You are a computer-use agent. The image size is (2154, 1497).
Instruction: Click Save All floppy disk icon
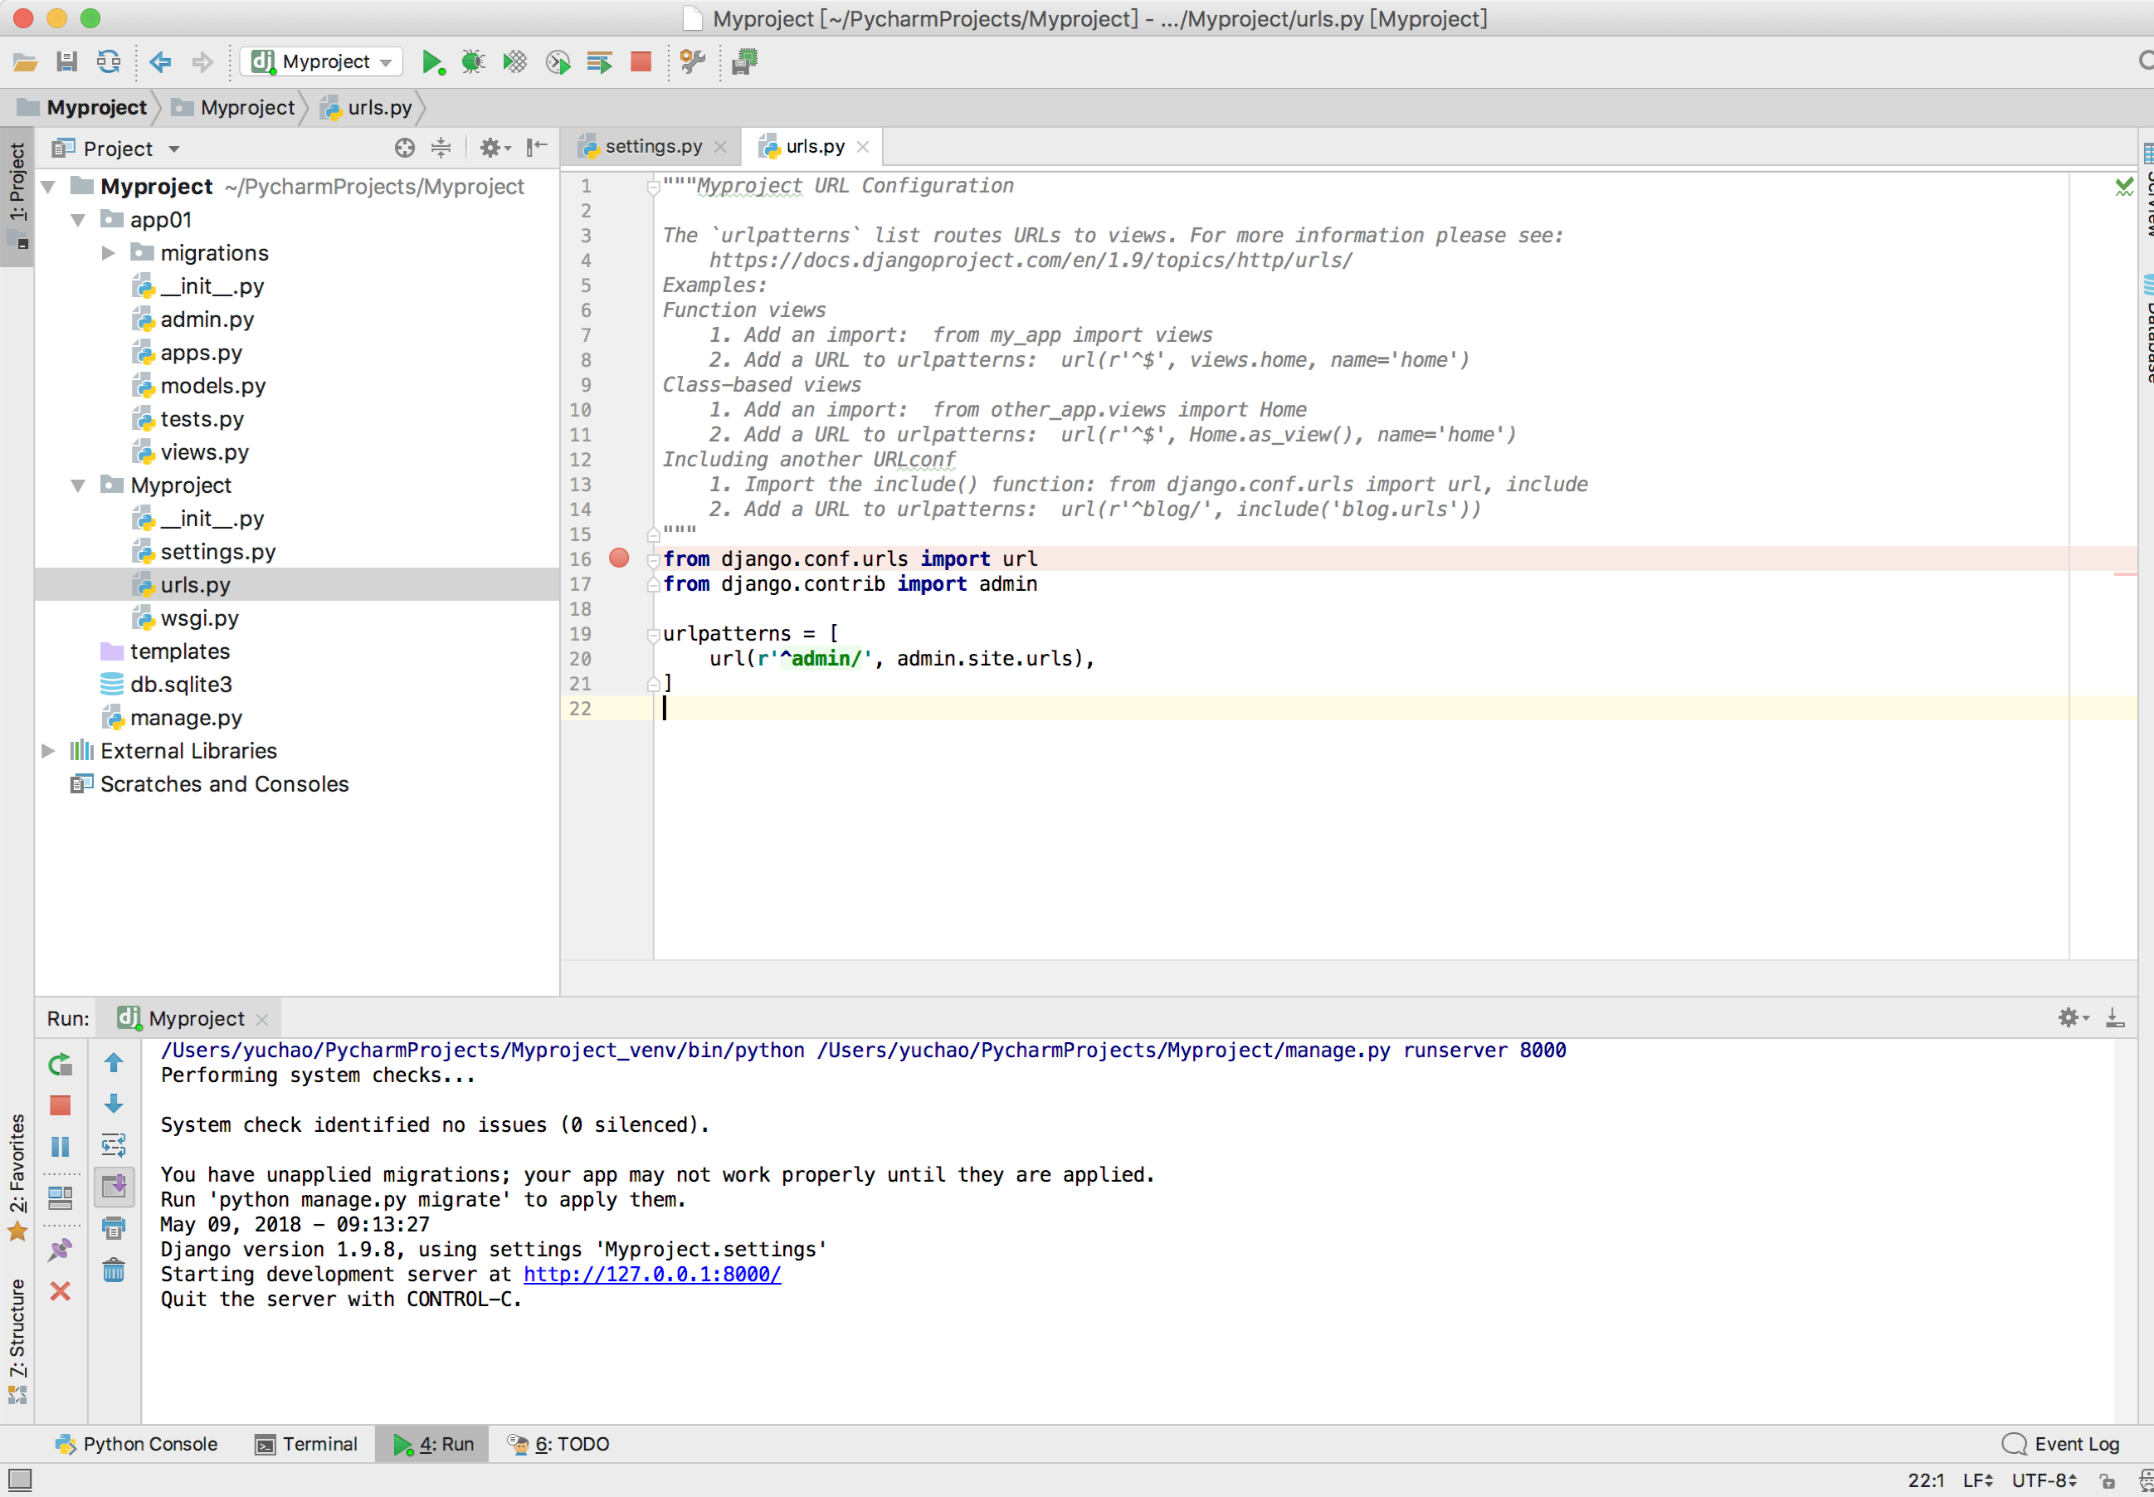click(x=66, y=62)
